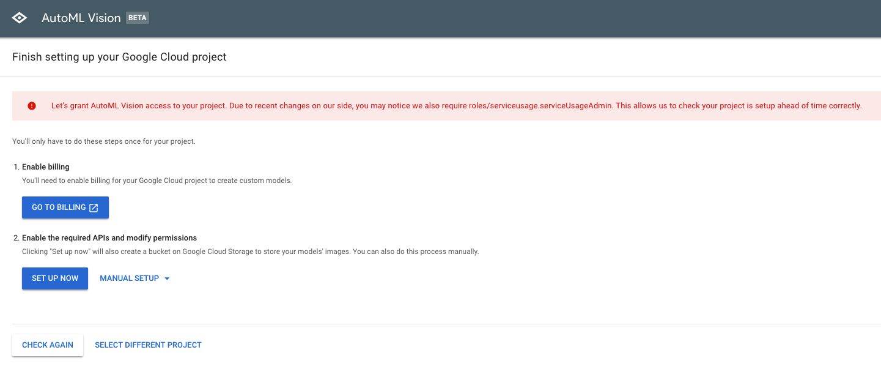Click the red error alert icon
The width and height of the screenshot is (881, 388).
click(32, 106)
